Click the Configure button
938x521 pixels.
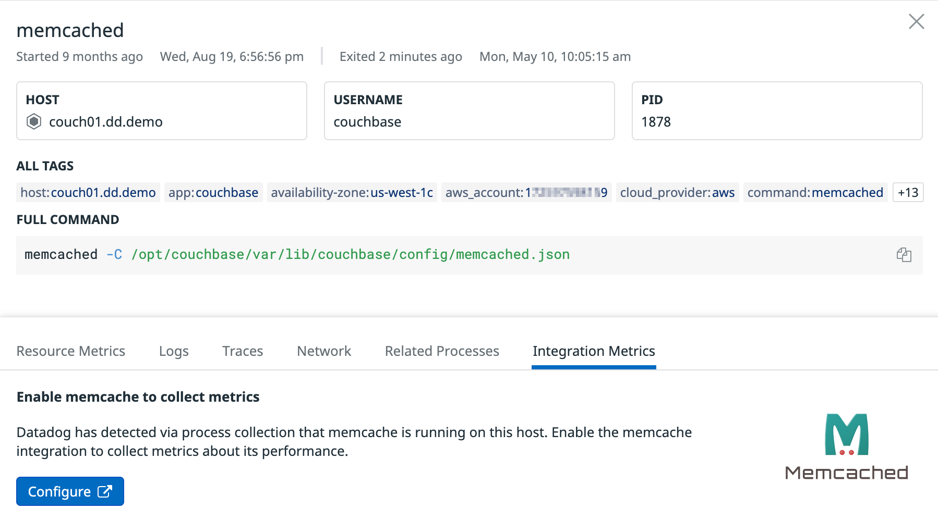[70, 491]
